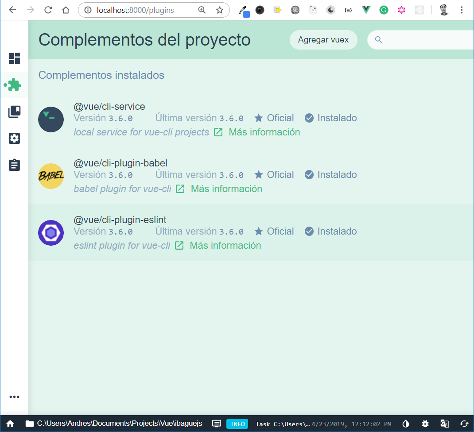Toggle the log console icon in status bar
This screenshot has width=474, height=432.
click(x=217, y=424)
